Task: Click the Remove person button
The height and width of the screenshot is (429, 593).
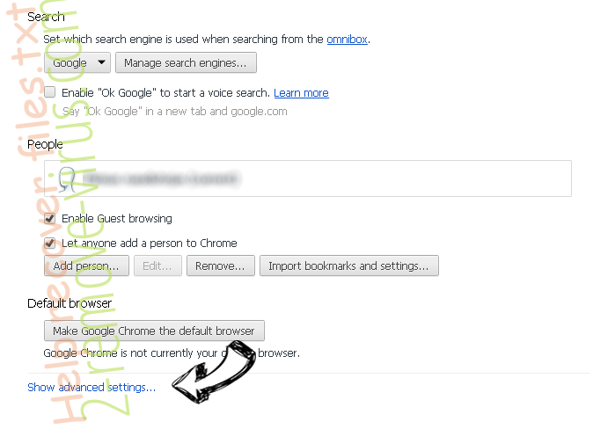Action: [221, 265]
